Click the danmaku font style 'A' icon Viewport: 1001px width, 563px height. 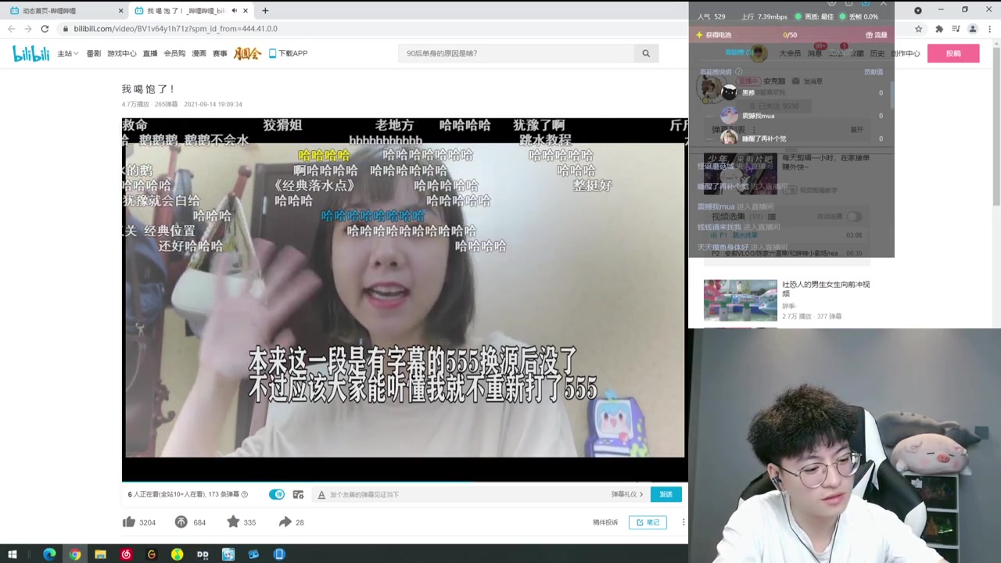tap(321, 494)
